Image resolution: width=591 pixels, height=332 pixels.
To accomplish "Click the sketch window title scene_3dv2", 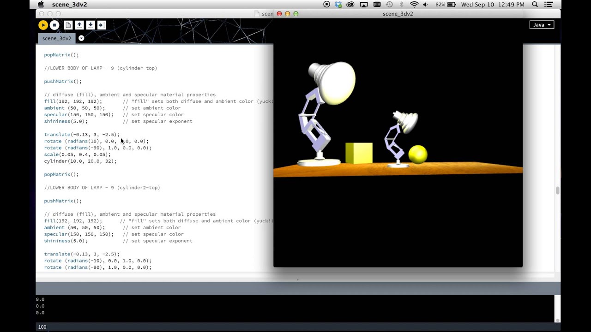I will click(398, 14).
